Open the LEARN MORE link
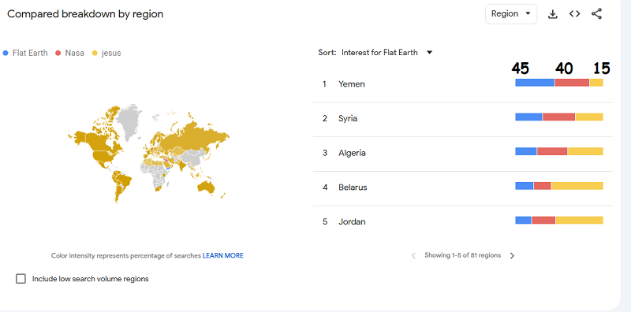Image resolution: width=631 pixels, height=312 pixels. [x=223, y=256]
